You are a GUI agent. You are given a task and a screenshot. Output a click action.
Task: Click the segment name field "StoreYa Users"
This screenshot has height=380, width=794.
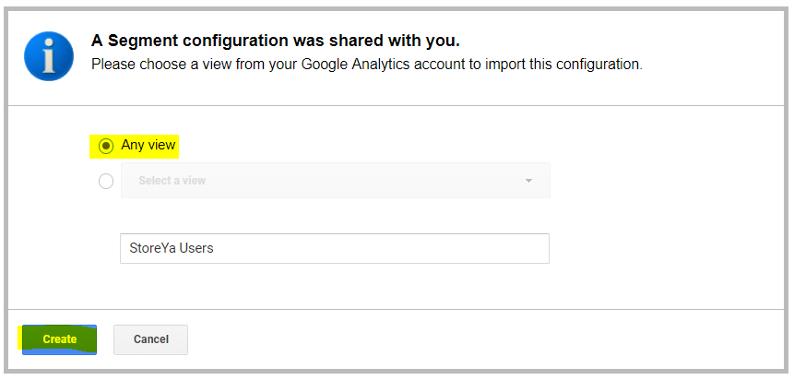(335, 248)
